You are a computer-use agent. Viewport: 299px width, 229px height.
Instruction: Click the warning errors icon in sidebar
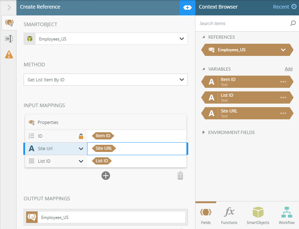coord(9,54)
